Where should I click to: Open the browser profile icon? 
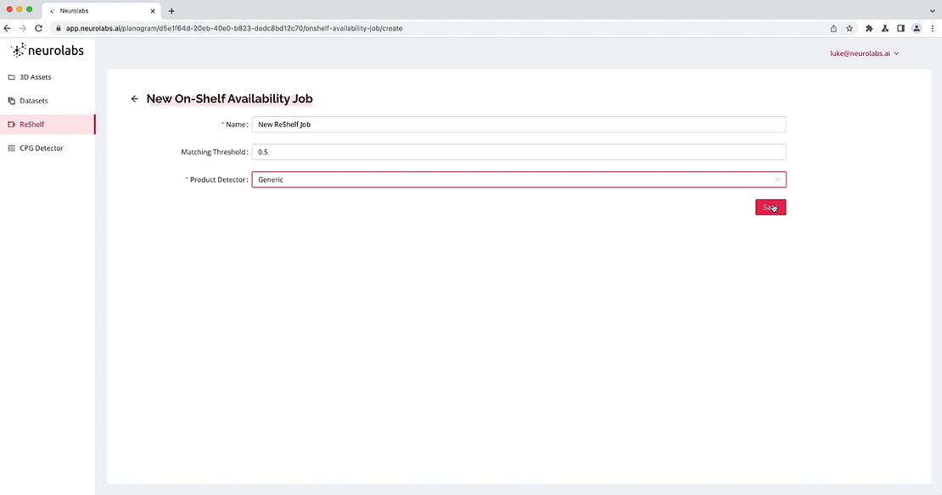(917, 28)
